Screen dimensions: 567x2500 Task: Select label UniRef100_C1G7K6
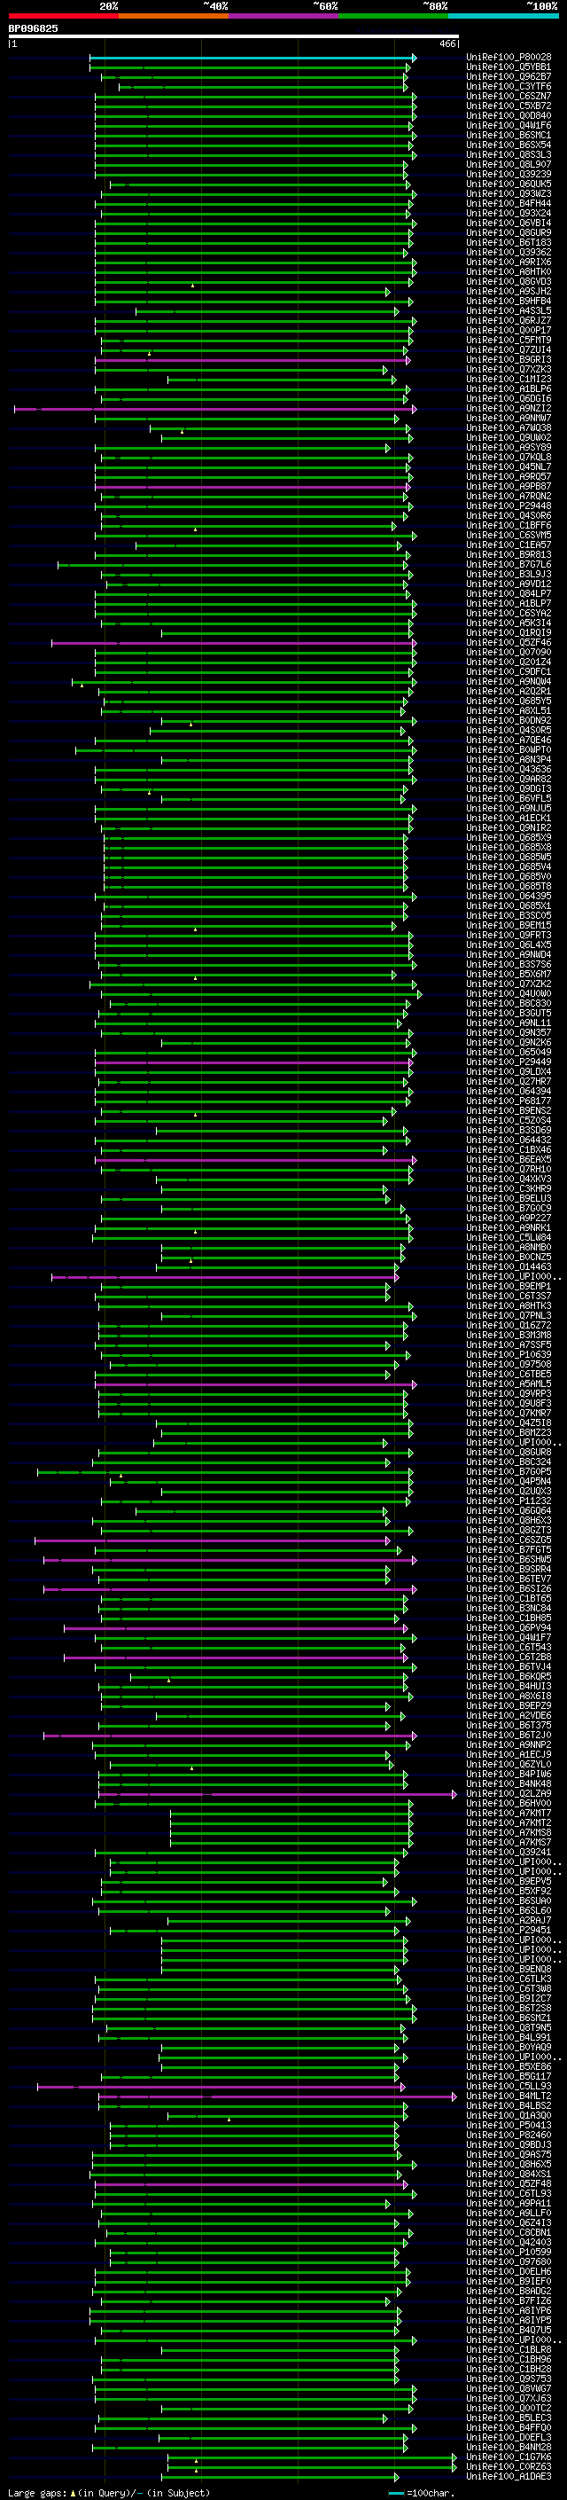click(x=509, y=2457)
